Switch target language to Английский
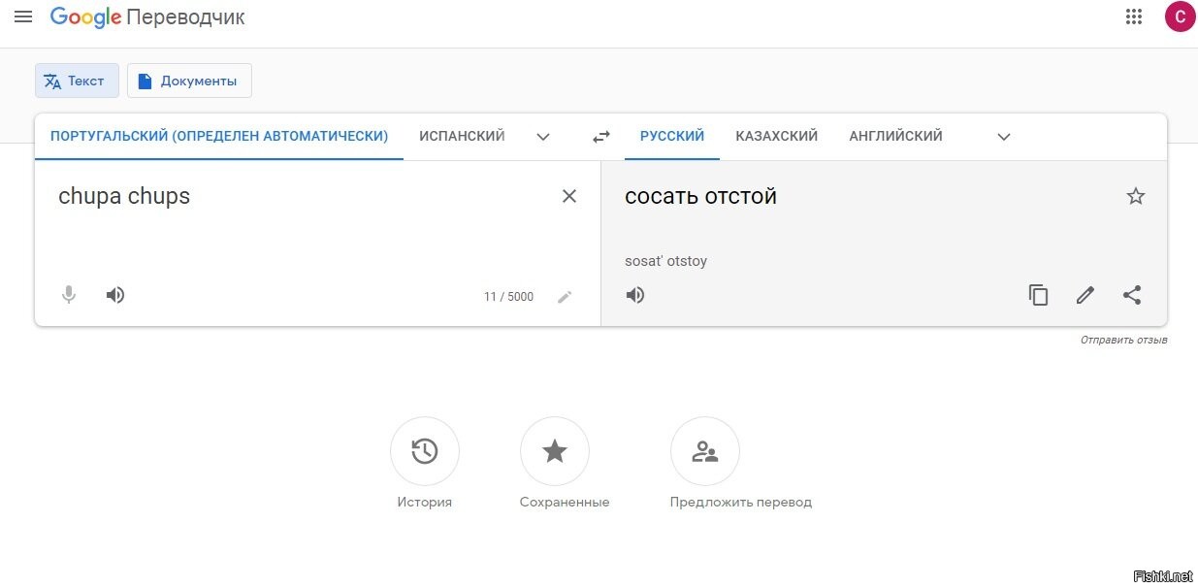The image size is (1198, 588). pyautogui.click(x=895, y=137)
